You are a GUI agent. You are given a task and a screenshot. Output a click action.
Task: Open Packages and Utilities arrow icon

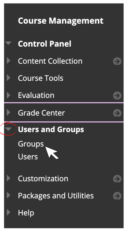pos(117,196)
